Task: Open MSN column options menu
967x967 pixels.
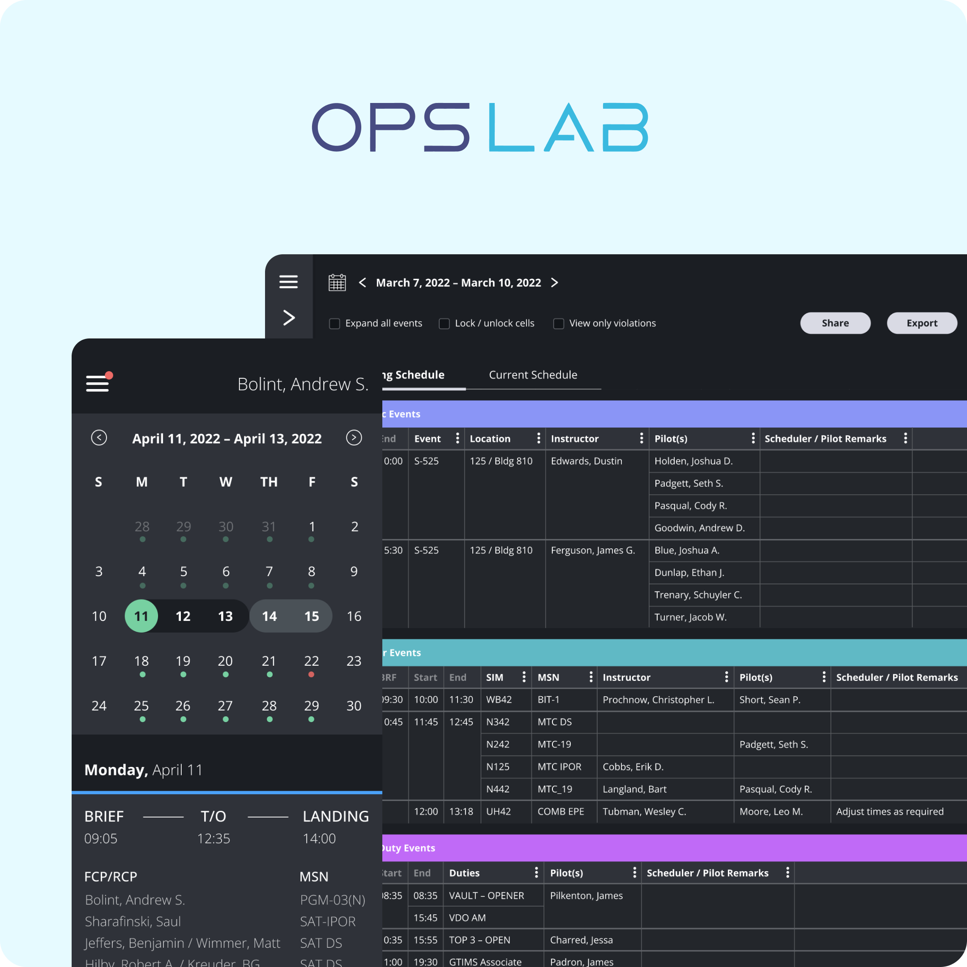Action: pyautogui.click(x=590, y=677)
